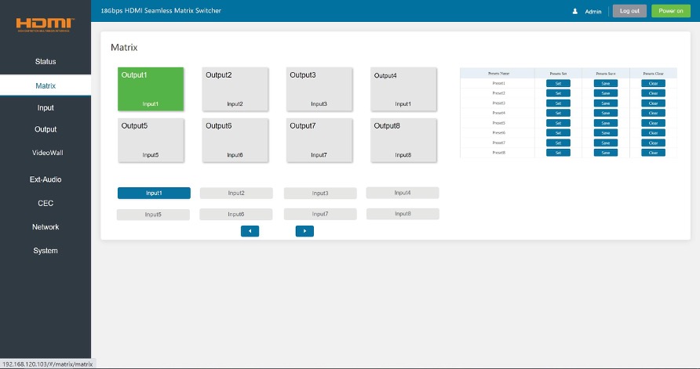Open the Matrix page
This screenshot has height=369, width=700.
point(46,85)
